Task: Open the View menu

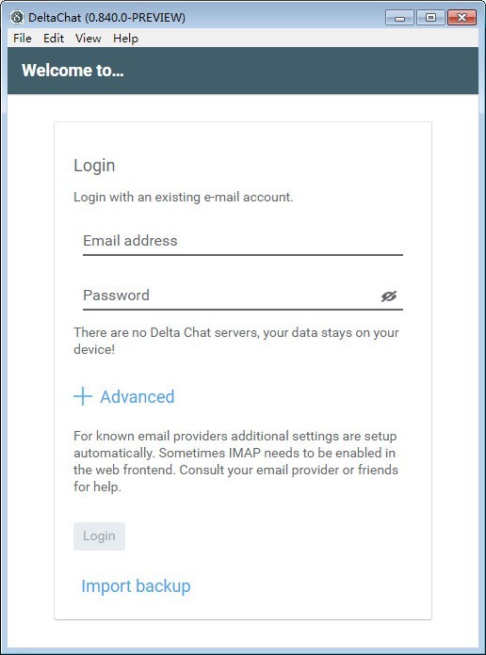Action: pyautogui.click(x=89, y=39)
